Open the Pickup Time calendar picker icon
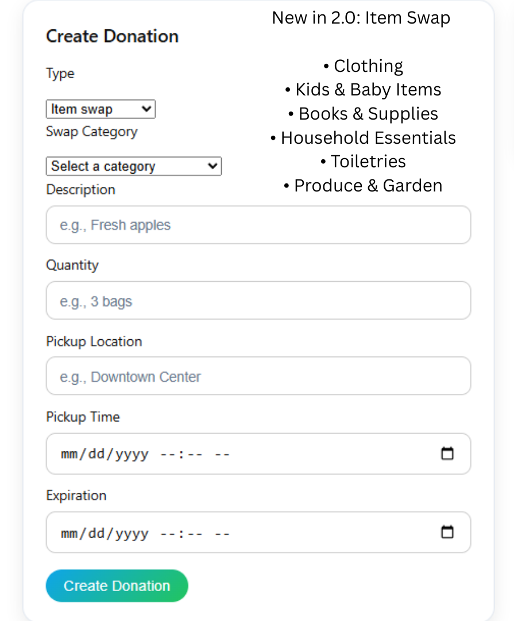Screen dimensions: 514x621 pos(447,454)
